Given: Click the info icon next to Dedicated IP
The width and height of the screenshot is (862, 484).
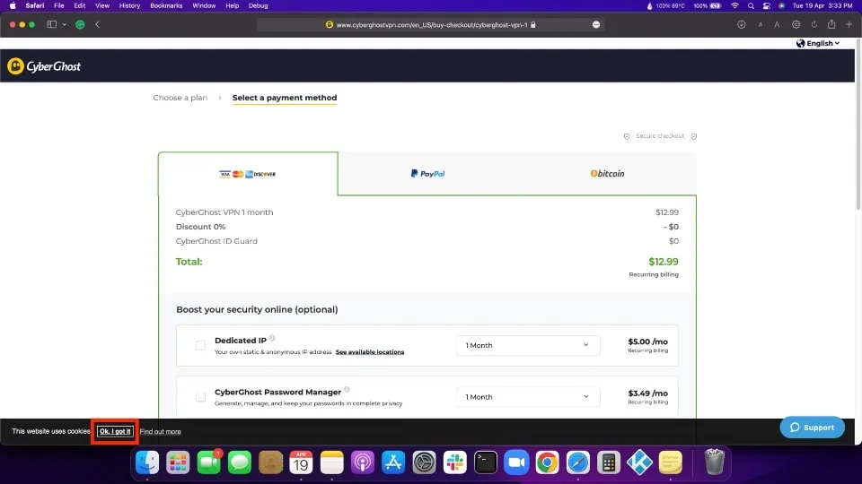Looking at the screenshot, I should [272, 338].
